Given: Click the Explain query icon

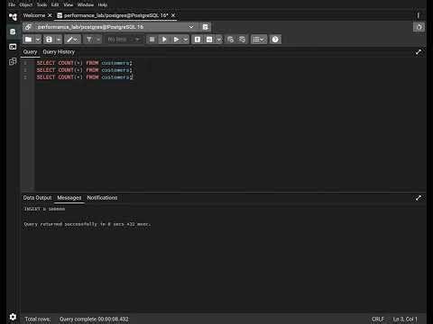Looking at the screenshot, I should click(x=198, y=40).
